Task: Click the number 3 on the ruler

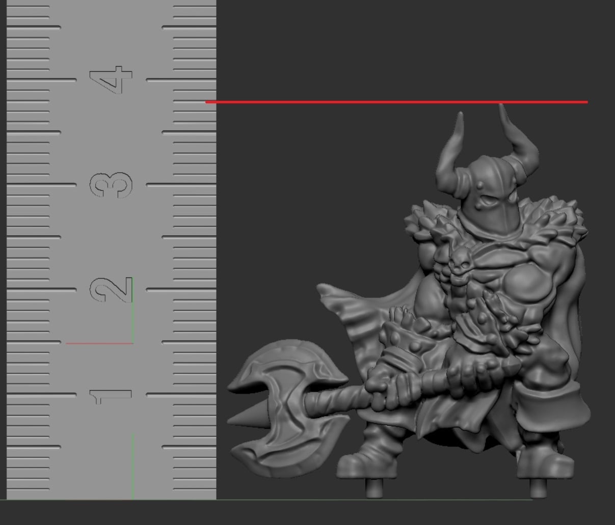Action: tap(111, 184)
